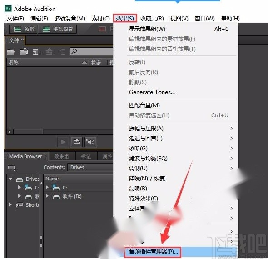Open the Media Browser shortcuts dropdown icon

(x=12, y=168)
